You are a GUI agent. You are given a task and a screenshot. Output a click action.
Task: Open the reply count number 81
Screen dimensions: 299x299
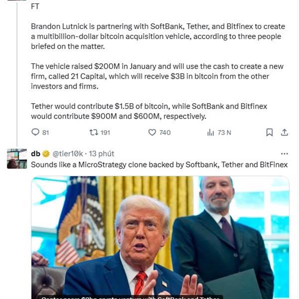click(45, 133)
